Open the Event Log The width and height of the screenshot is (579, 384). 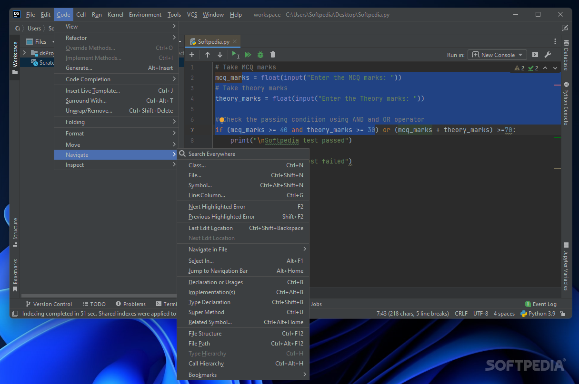click(x=540, y=304)
